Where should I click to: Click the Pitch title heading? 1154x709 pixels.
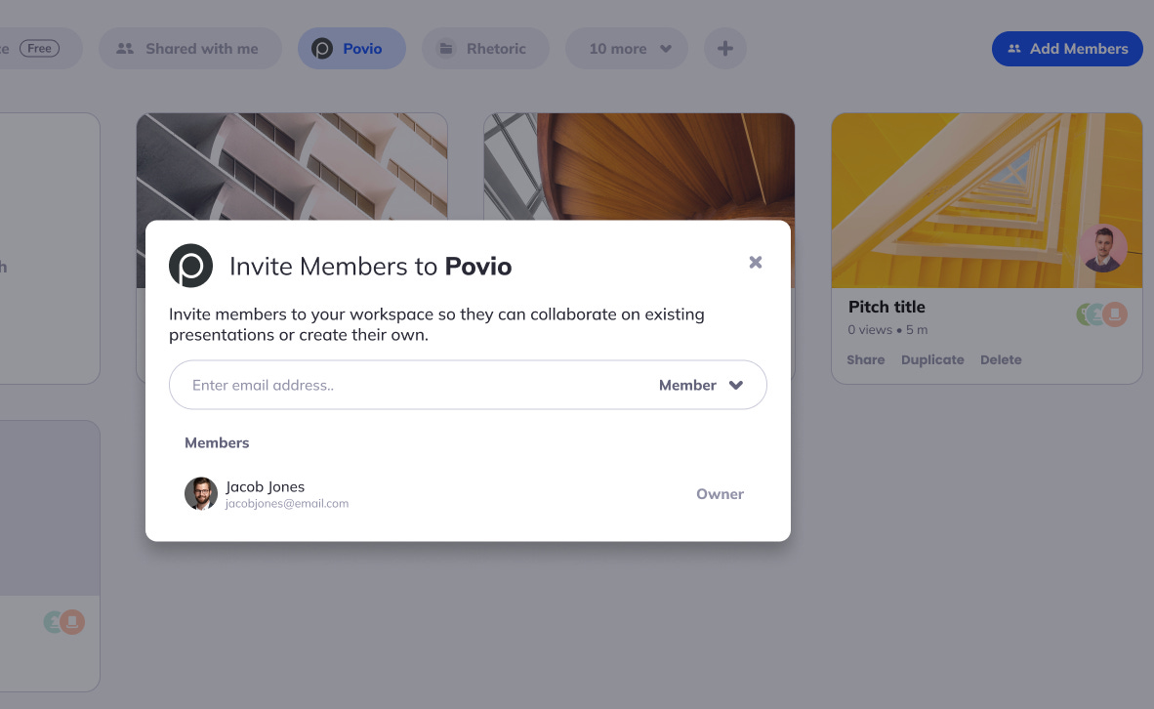point(886,307)
